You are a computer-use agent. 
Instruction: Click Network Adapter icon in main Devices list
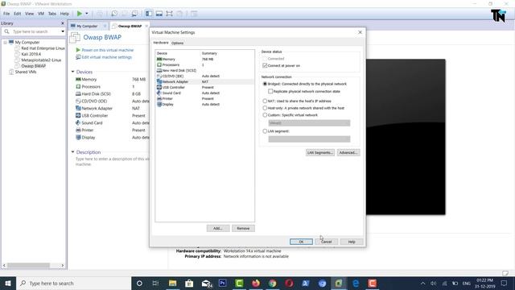click(x=78, y=108)
